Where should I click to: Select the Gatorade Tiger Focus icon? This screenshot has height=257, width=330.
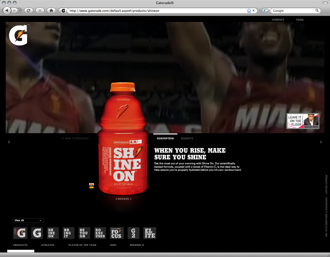point(117,233)
